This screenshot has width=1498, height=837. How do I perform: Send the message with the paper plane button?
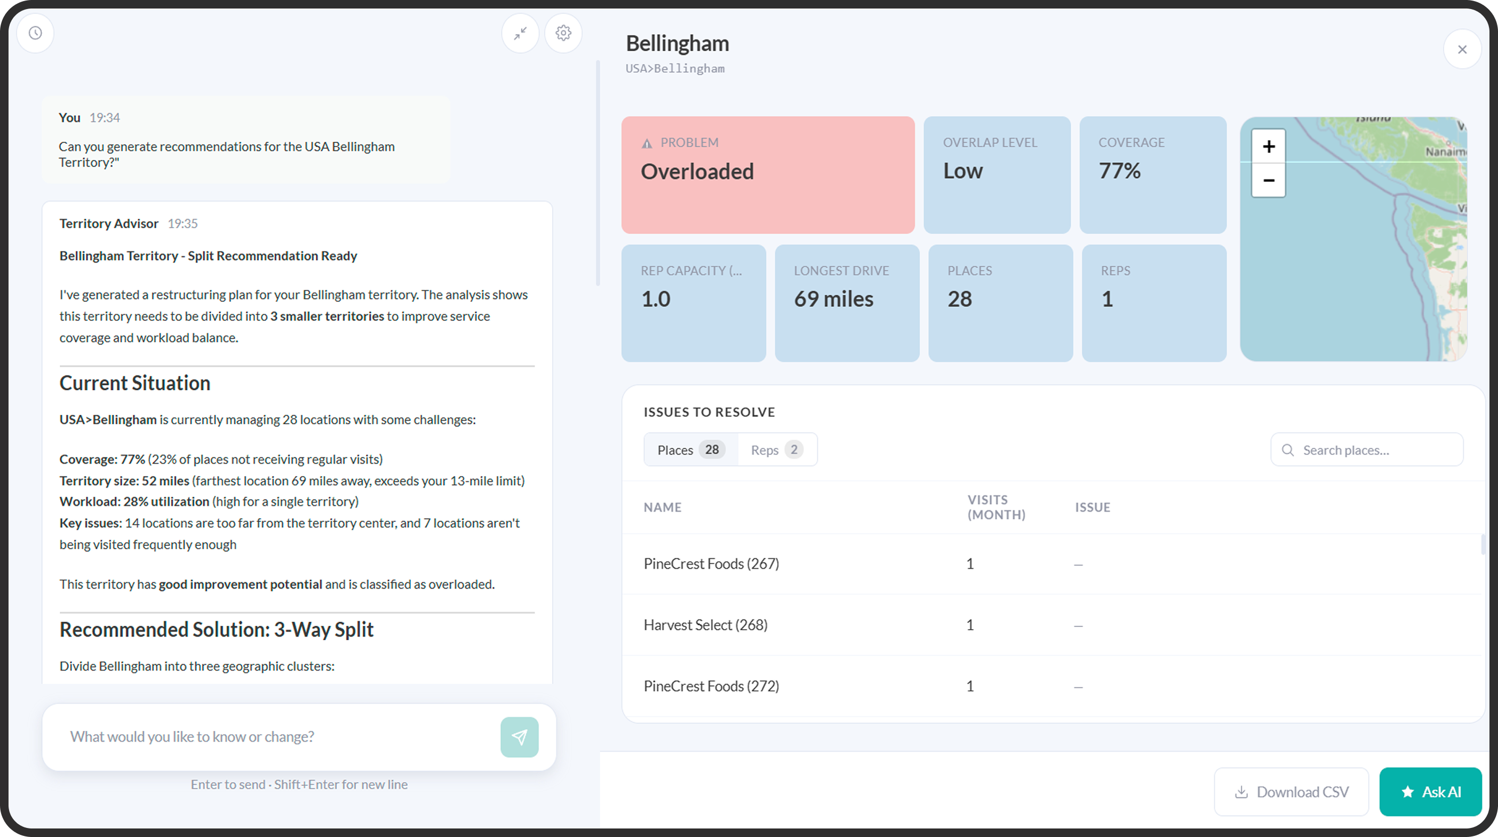(x=519, y=737)
